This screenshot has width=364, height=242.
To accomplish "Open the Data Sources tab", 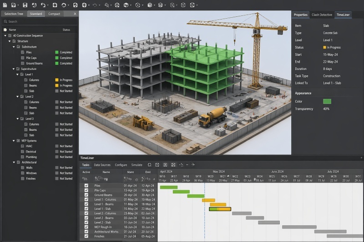I will coord(102,165).
